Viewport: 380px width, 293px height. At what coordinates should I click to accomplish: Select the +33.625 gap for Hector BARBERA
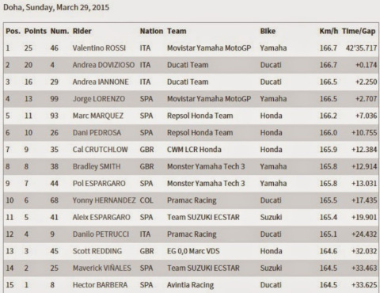pos(364,285)
